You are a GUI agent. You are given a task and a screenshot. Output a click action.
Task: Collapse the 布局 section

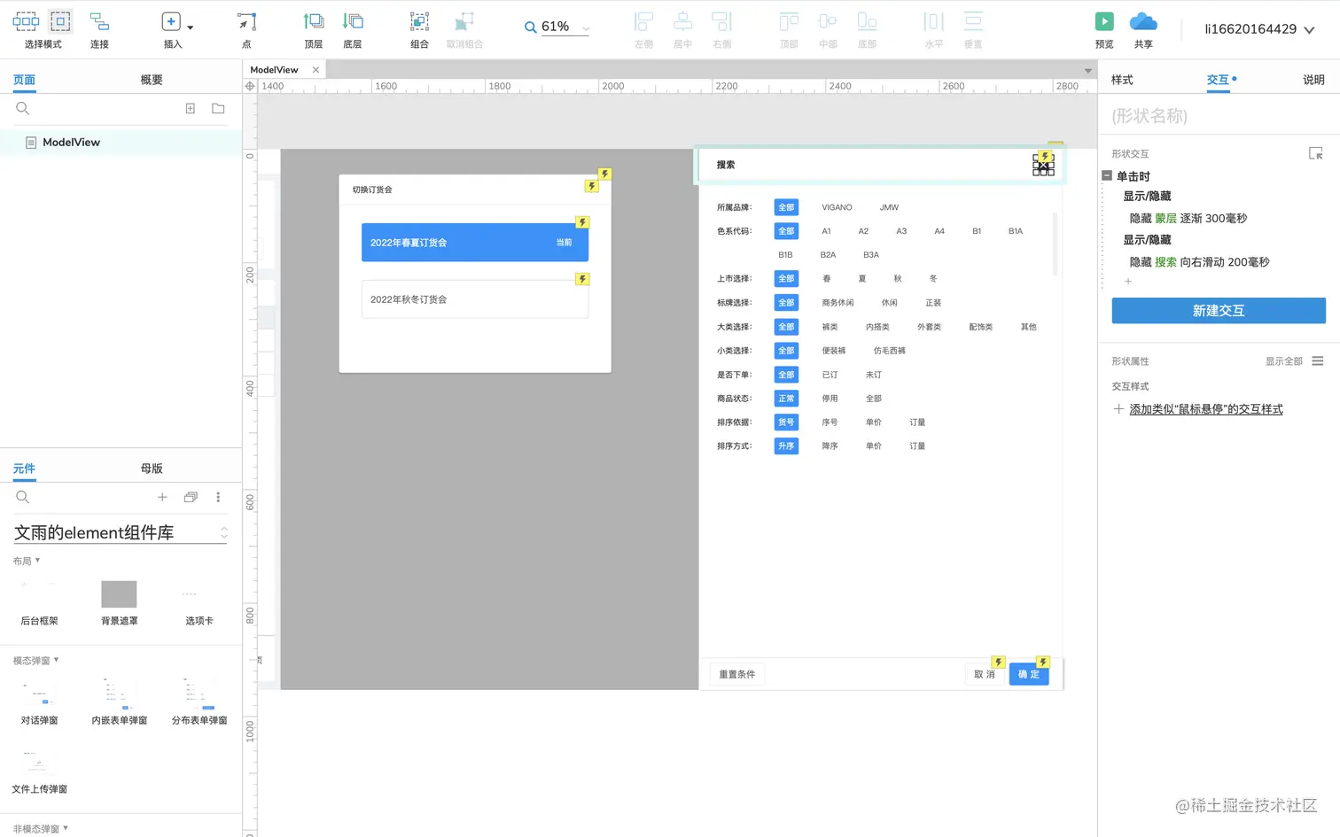tap(26, 561)
